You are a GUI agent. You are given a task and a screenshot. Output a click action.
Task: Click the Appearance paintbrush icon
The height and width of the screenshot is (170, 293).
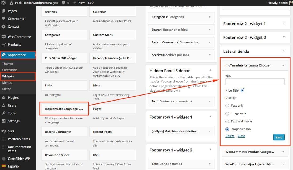(3, 55)
